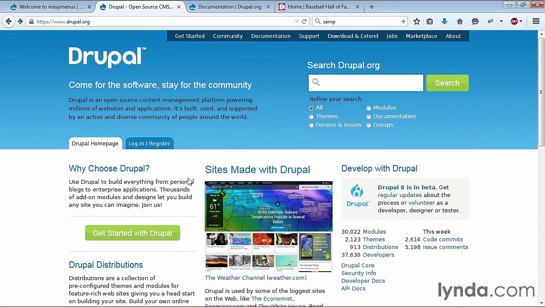This screenshot has width=545, height=307.
Task: Open The Weather Channel (weather.com) link
Action: 255,278
